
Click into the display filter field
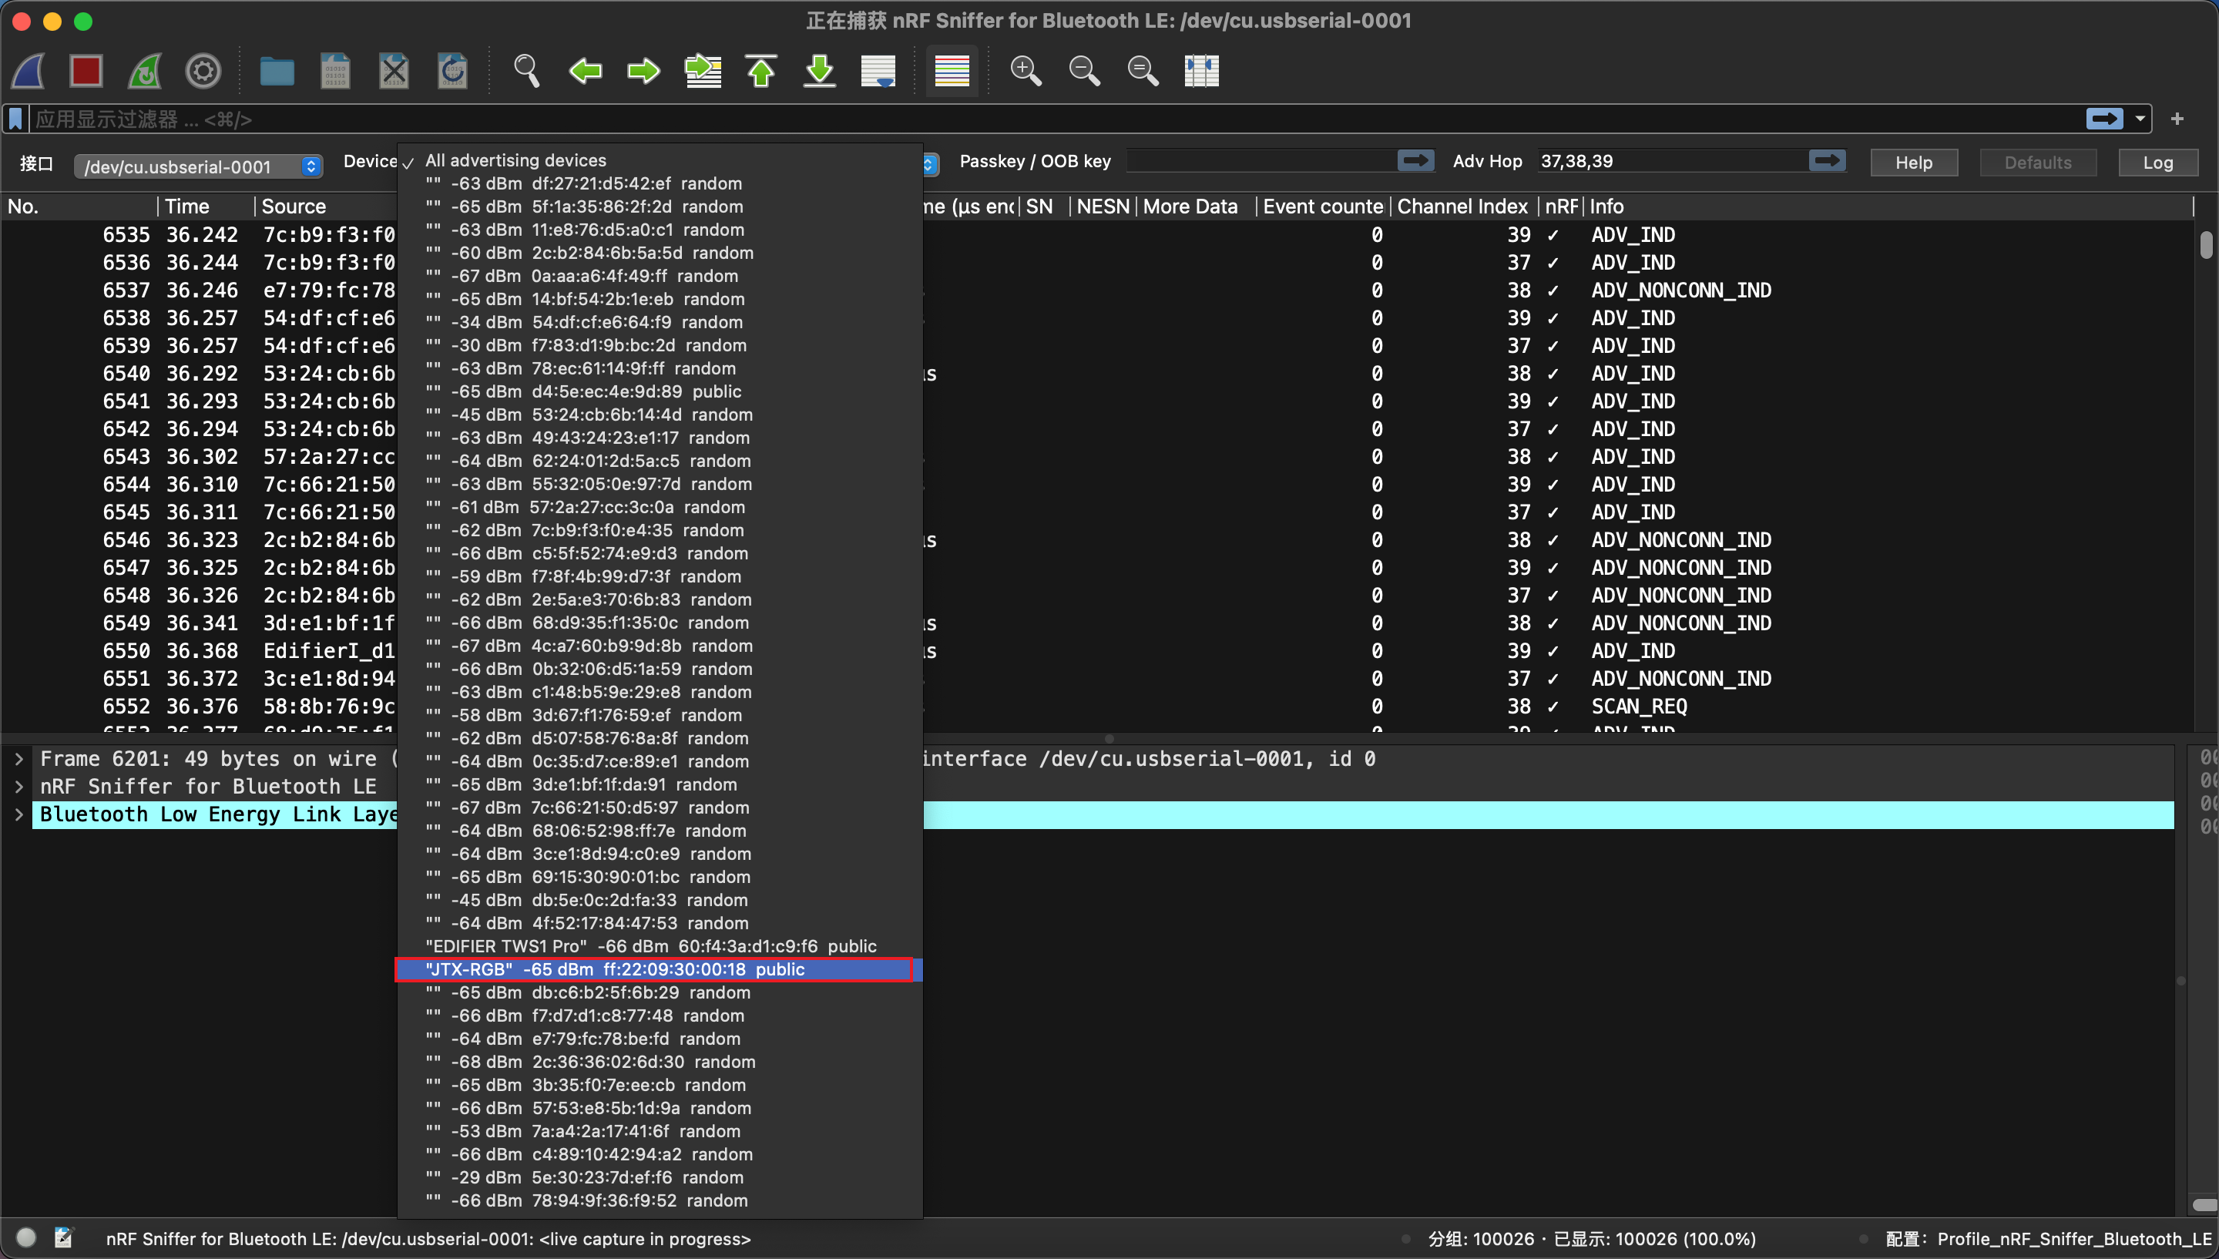1055,119
